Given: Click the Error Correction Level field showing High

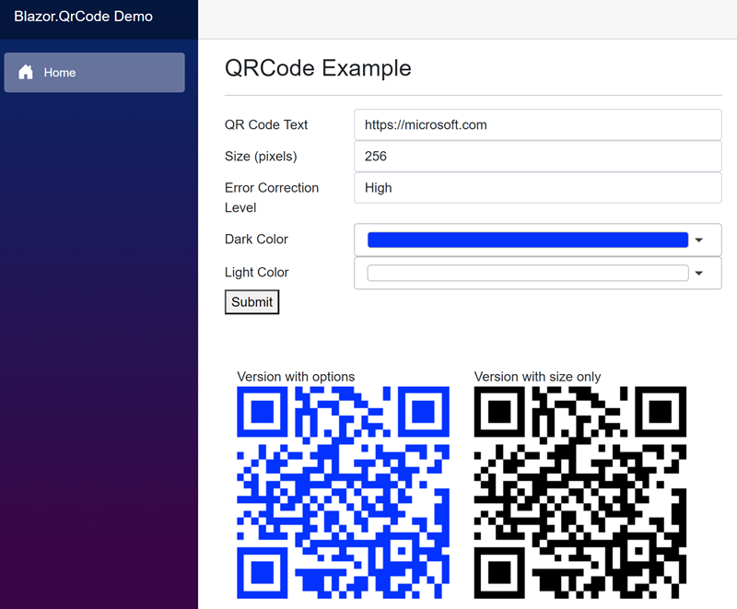Looking at the screenshot, I should click(x=538, y=188).
